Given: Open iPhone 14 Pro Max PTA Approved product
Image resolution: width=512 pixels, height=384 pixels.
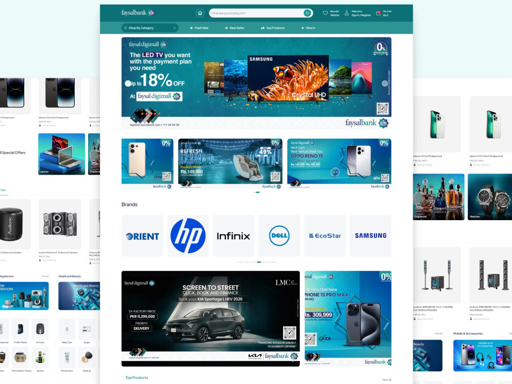Looking at the screenshot, I should (x=60, y=102).
